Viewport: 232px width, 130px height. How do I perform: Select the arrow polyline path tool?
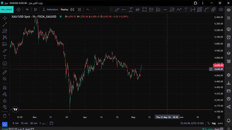[x=179, y=10]
